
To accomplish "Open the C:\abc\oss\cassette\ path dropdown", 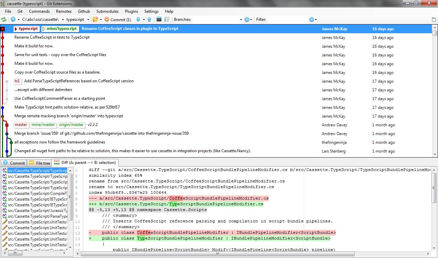I will coord(63,19).
